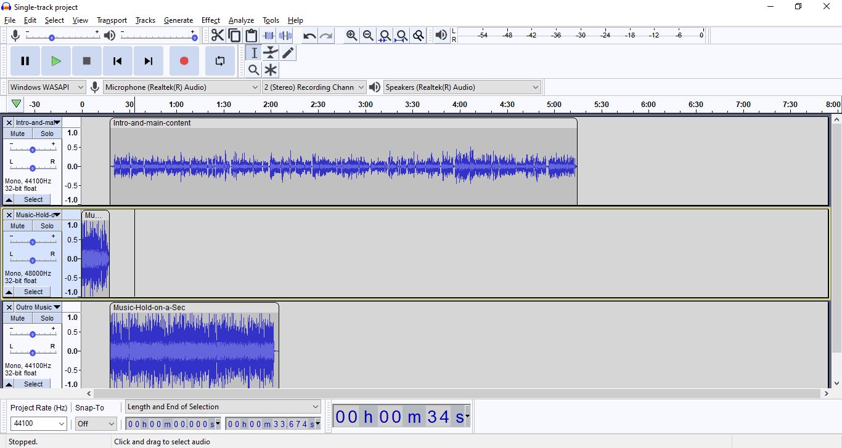Image resolution: width=842 pixels, height=448 pixels.
Task: Click Fit selection to width icon
Action: (x=385, y=35)
